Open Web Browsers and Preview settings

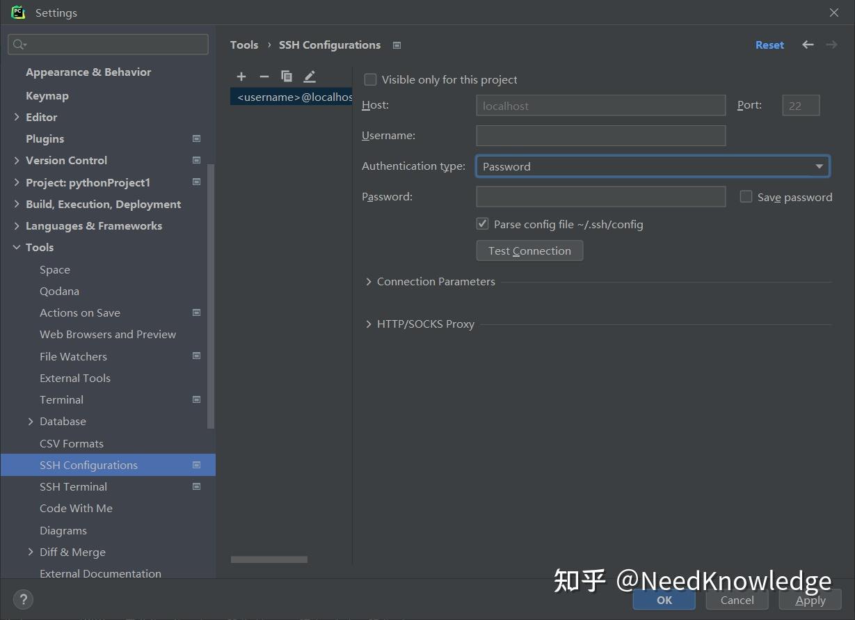108,334
